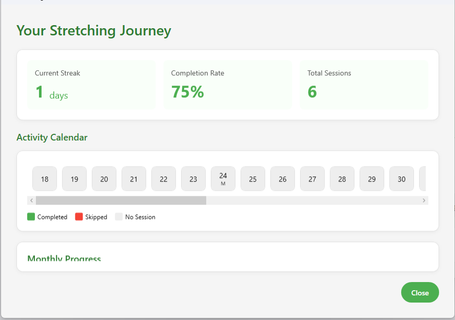
Task: Click the Current Streak stat card
Action: point(91,85)
